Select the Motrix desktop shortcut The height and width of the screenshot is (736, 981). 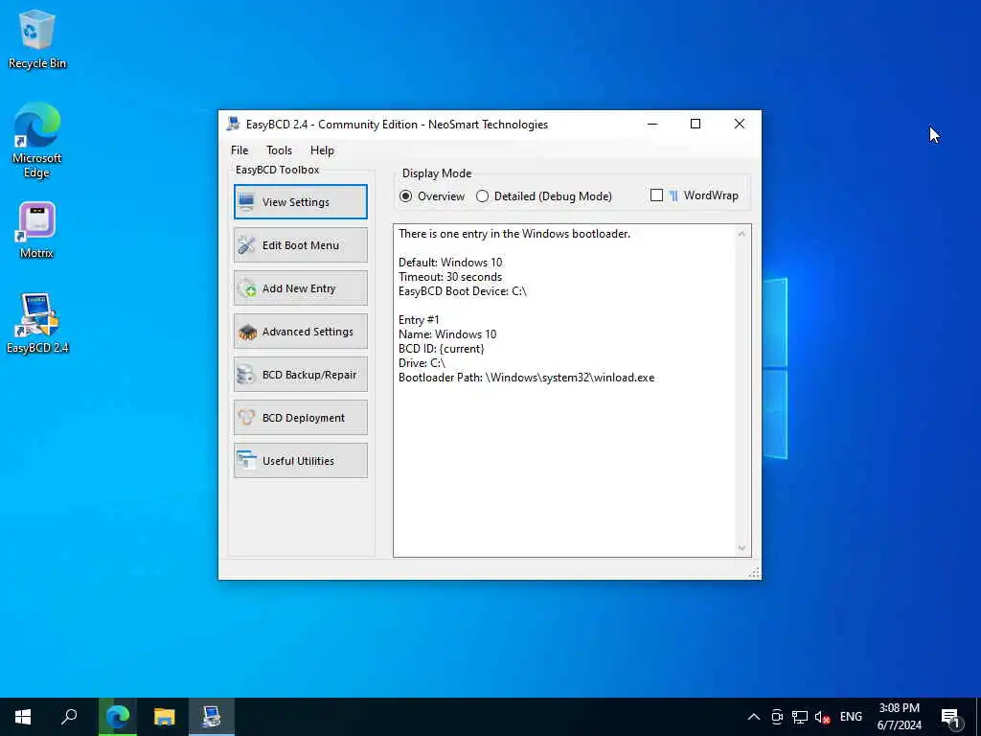(x=37, y=230)
